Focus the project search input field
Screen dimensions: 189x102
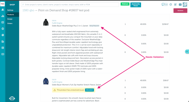[x=70, y=5]
